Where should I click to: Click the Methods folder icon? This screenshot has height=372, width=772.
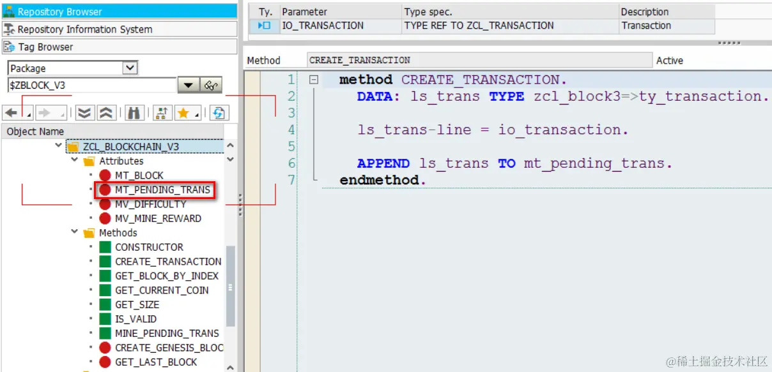[89, 233]
